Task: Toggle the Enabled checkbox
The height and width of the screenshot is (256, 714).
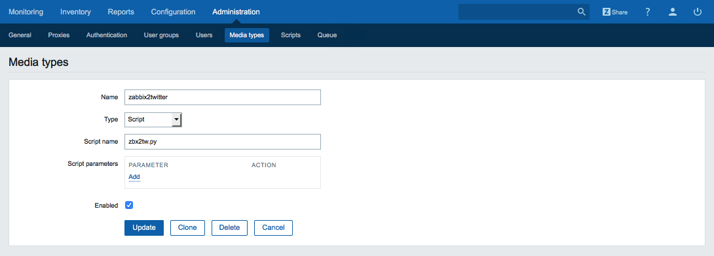Action: tap(129, 205)
